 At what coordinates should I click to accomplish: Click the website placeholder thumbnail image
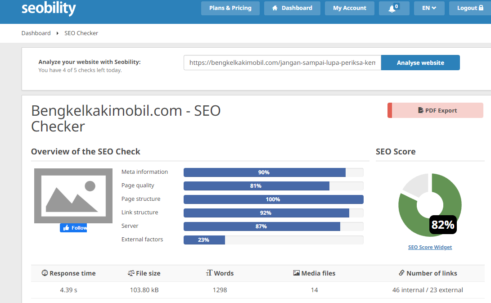[x=73, y=196]
